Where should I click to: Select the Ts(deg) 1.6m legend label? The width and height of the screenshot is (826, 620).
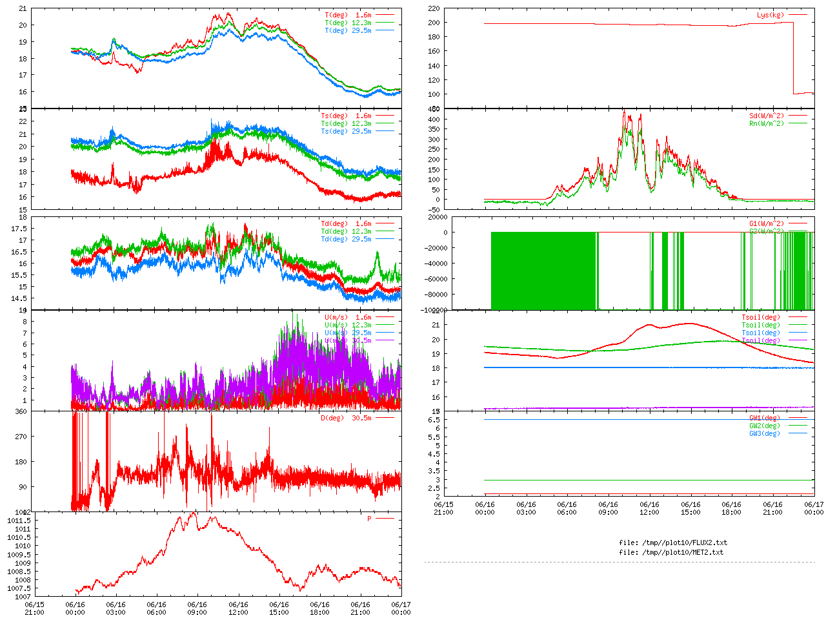346,116
